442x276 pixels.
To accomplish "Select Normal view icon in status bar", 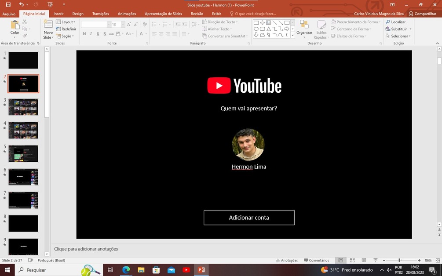I will [341, 260].
